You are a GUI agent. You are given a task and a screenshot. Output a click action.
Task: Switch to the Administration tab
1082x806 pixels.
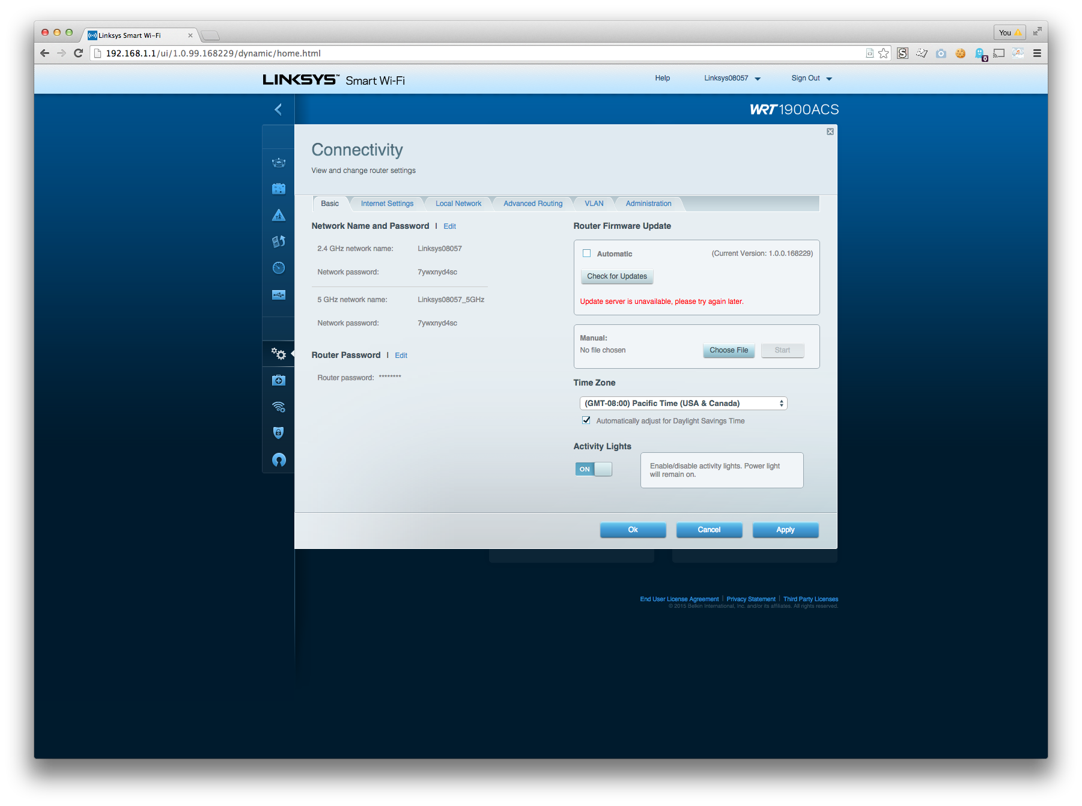pyautogui.click(x=648, y=204)
